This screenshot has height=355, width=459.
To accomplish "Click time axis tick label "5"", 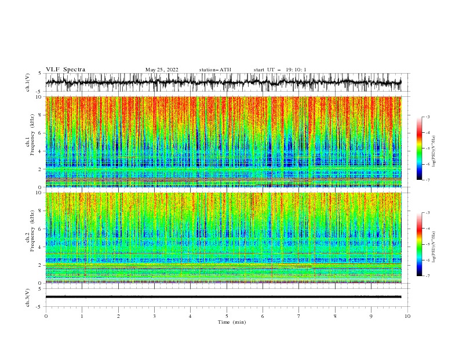I will point(227,316).
